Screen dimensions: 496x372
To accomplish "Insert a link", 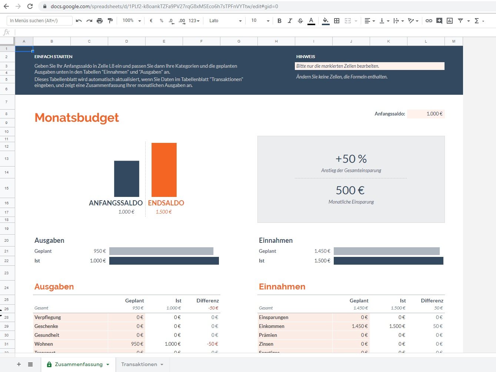I will tap(429, 21).
